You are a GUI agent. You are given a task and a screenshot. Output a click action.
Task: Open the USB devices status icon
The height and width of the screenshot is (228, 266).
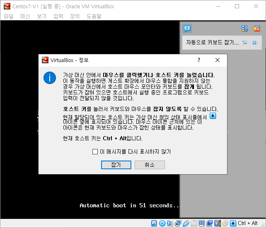click(186, 223)
